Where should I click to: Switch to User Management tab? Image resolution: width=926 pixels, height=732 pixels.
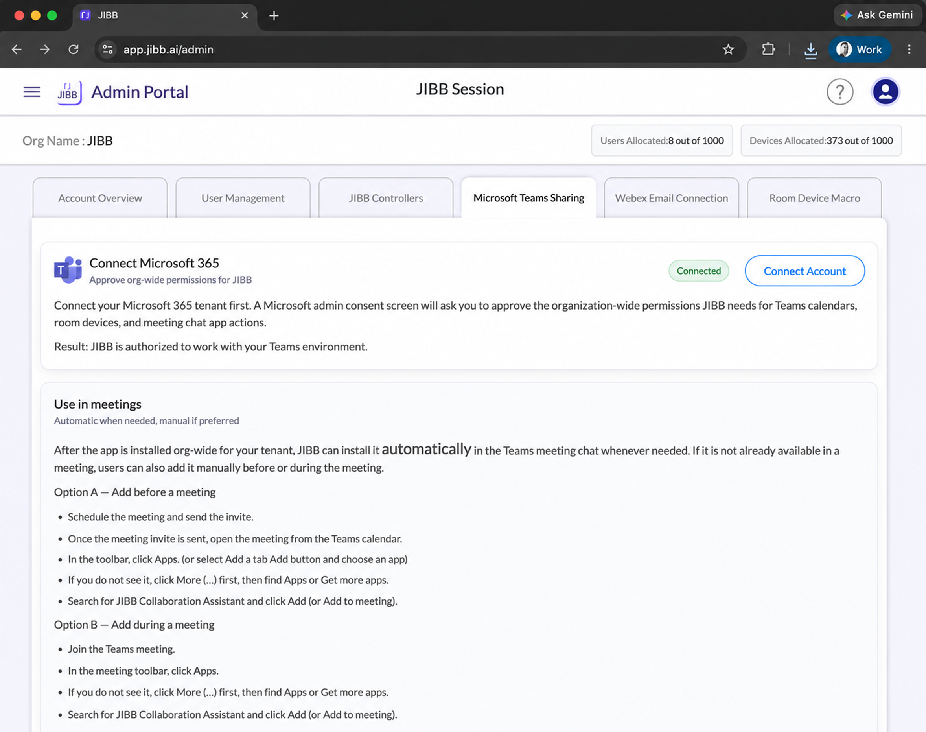243,198
